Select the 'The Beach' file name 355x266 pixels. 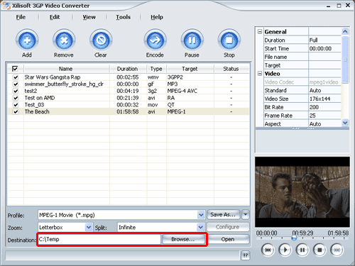[37, 111]
